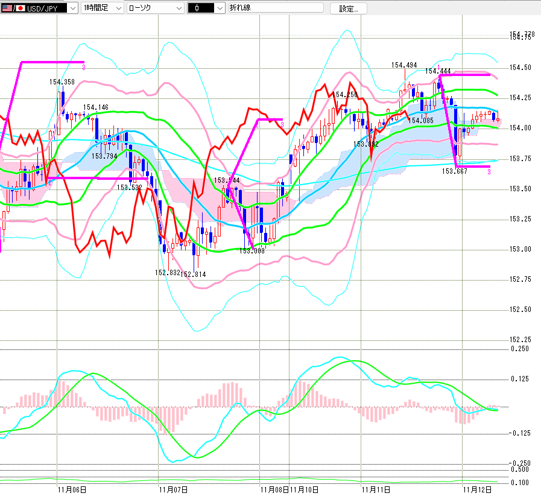Click the 0.250 level on MACD axis
The image size is (541, 496).
(519, 349)
